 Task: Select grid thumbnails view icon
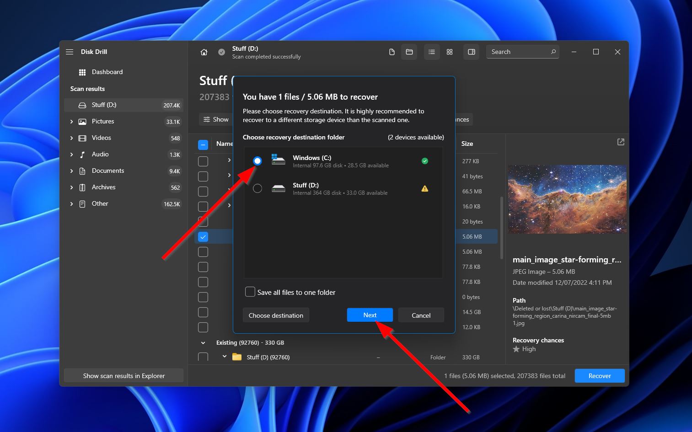point(450,52)
